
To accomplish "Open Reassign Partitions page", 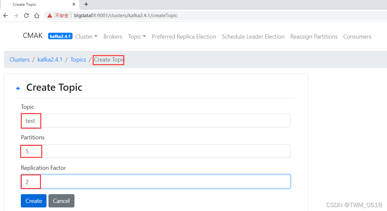I will pyautogui.click(x=314, y=36).
